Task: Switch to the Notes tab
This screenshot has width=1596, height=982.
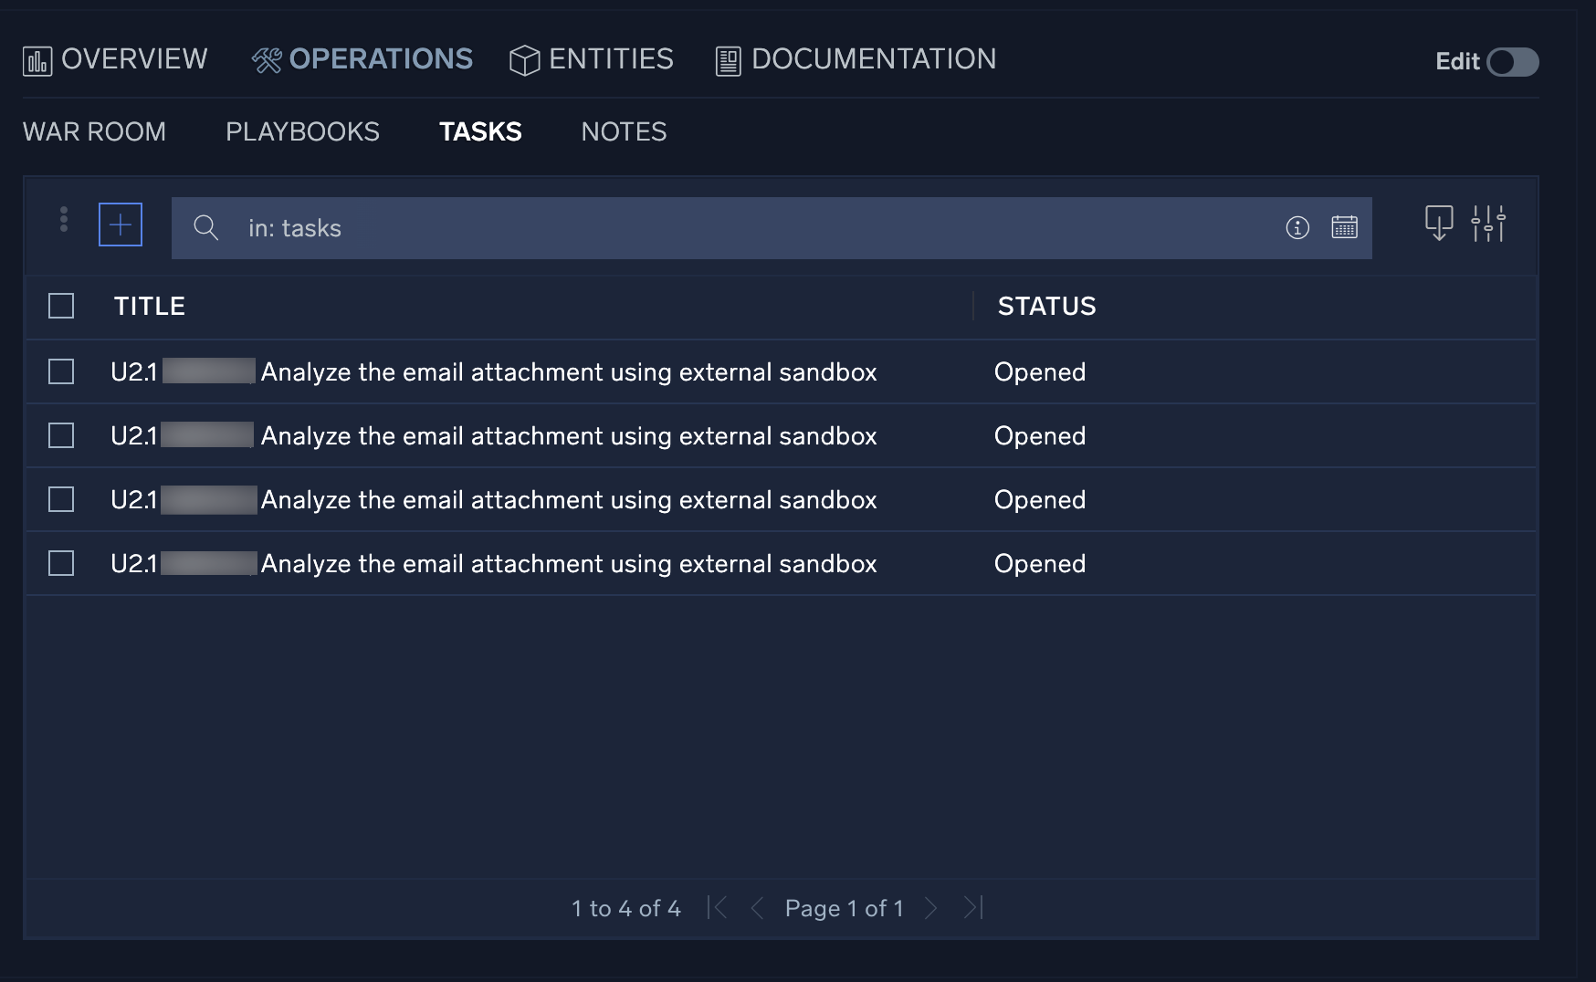Action: coord(623,131)
